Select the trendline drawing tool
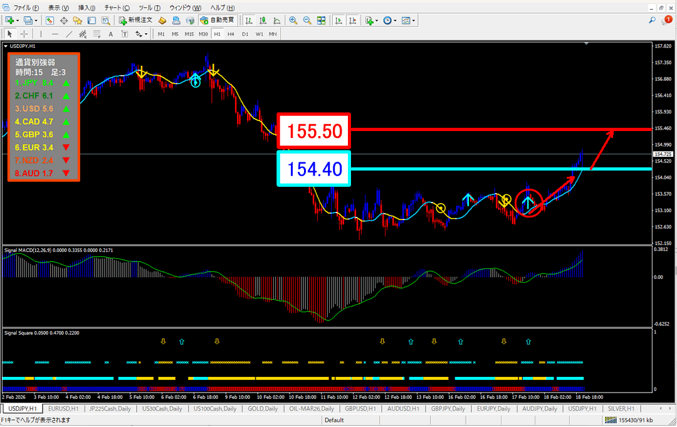677x427 pixels. pyautogui.click(x=70, y=34)
